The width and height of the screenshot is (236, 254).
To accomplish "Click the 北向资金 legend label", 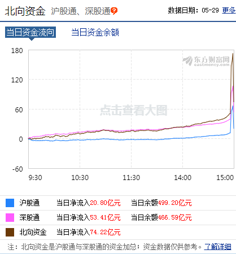I will click(x=33, y=233).
